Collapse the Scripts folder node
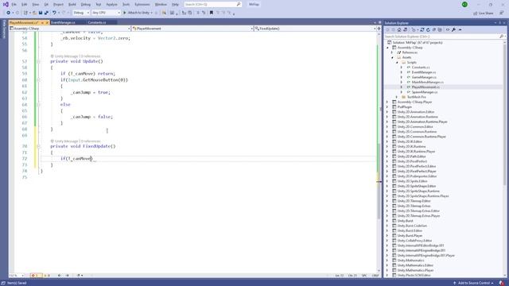 pos(397,62)
